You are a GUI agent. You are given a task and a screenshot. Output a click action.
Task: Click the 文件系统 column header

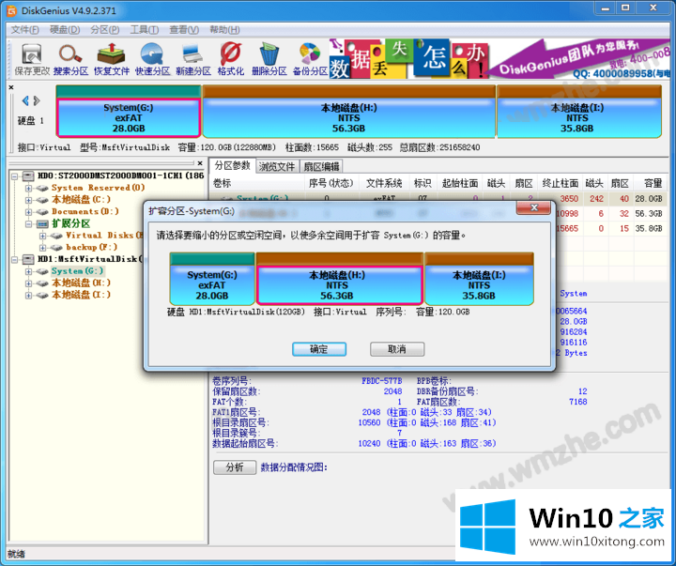point(384,183)
